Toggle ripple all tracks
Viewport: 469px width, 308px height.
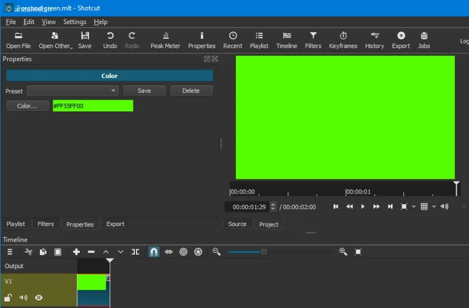pyautogui.click(x=198, y=252)
